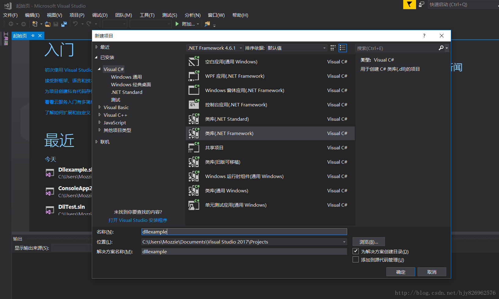Screen dimensions: 499x299
Task: Open the output source dropdown field
Action: point(72,248)
